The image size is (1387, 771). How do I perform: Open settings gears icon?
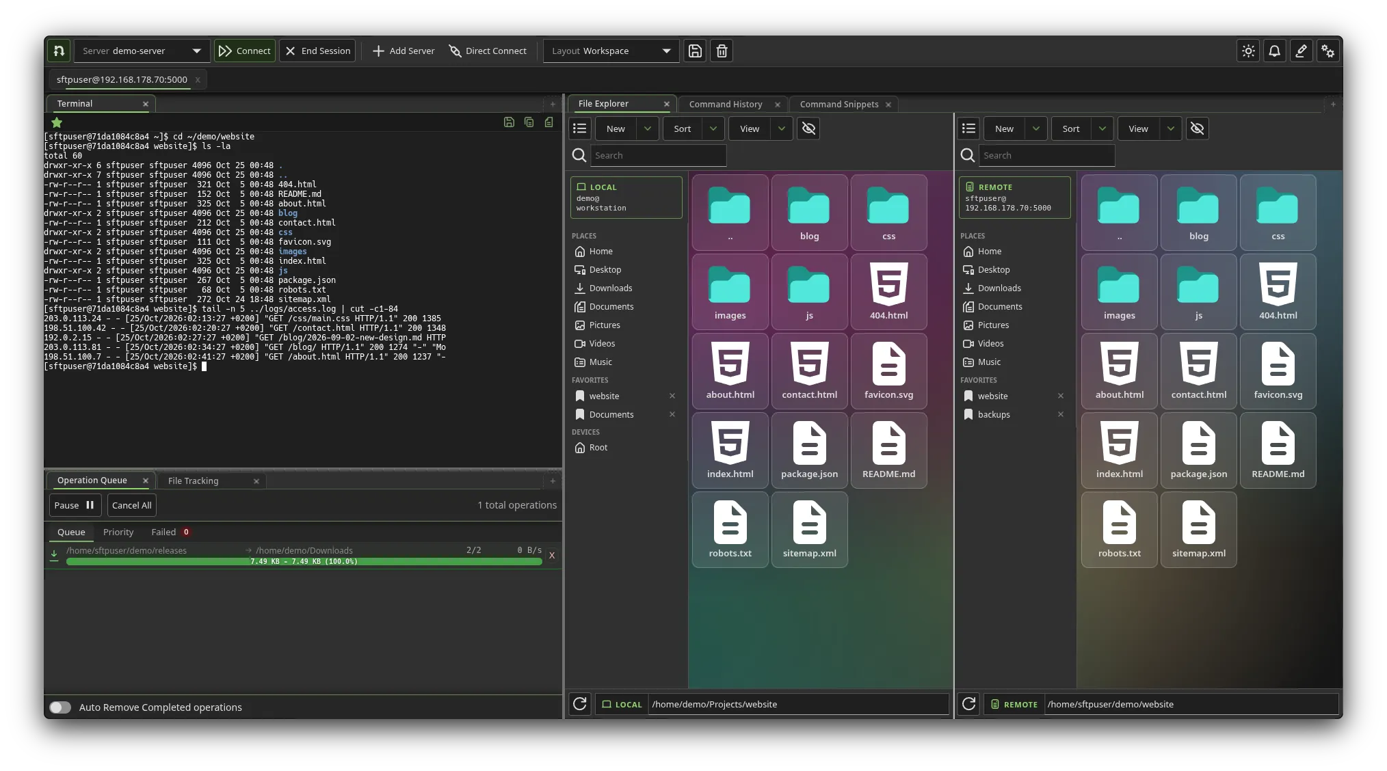tap(1327, 51)
